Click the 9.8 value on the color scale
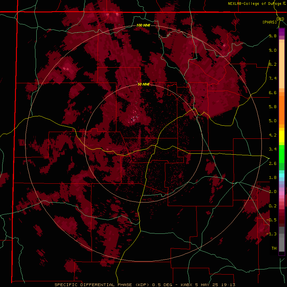 click(x=273, y=36)
